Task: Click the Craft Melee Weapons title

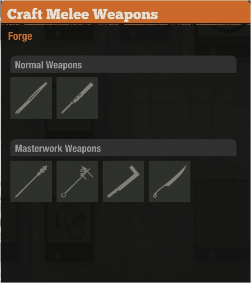Action: pyautogui.click(x=82, y=14)
